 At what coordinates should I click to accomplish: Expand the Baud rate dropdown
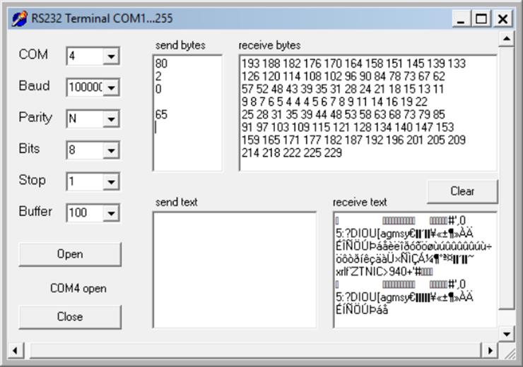111,88
